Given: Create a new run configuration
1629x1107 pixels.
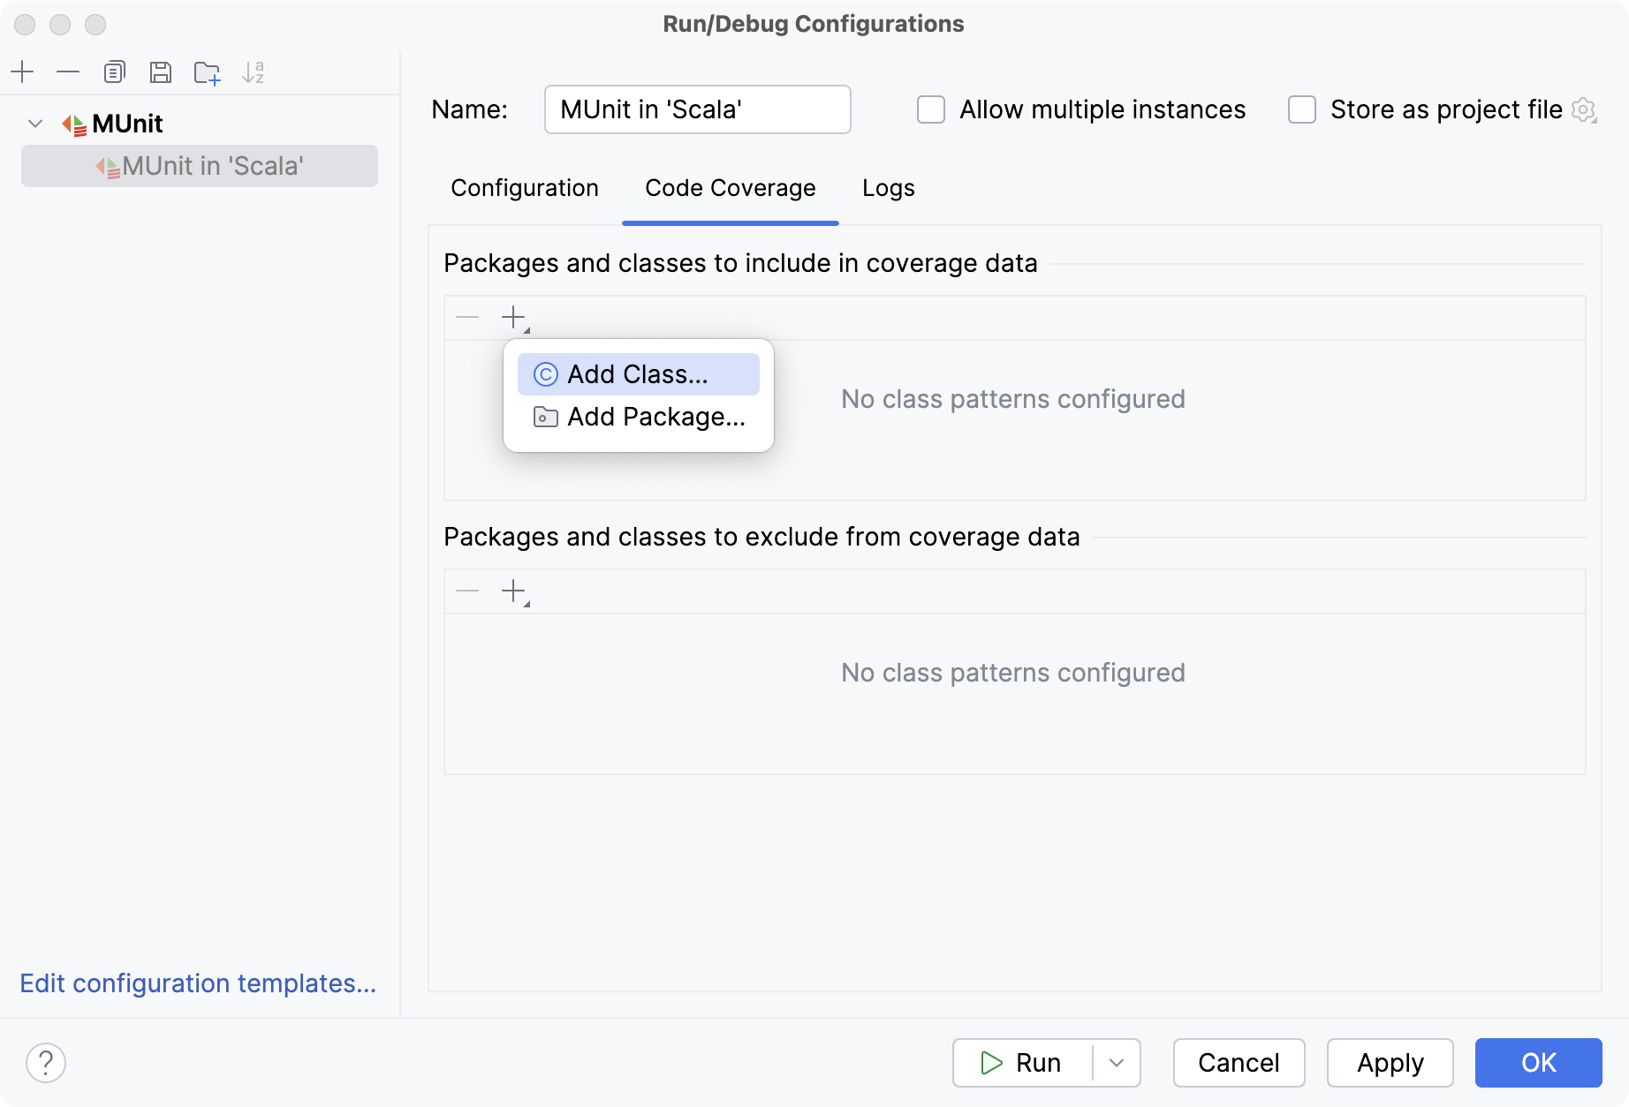Looking at the screenshot, I should click(23, 72).
